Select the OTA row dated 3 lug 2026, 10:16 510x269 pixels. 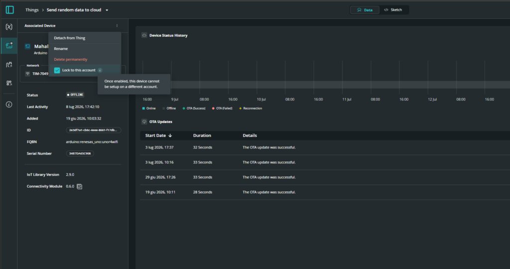coord(325,162)
